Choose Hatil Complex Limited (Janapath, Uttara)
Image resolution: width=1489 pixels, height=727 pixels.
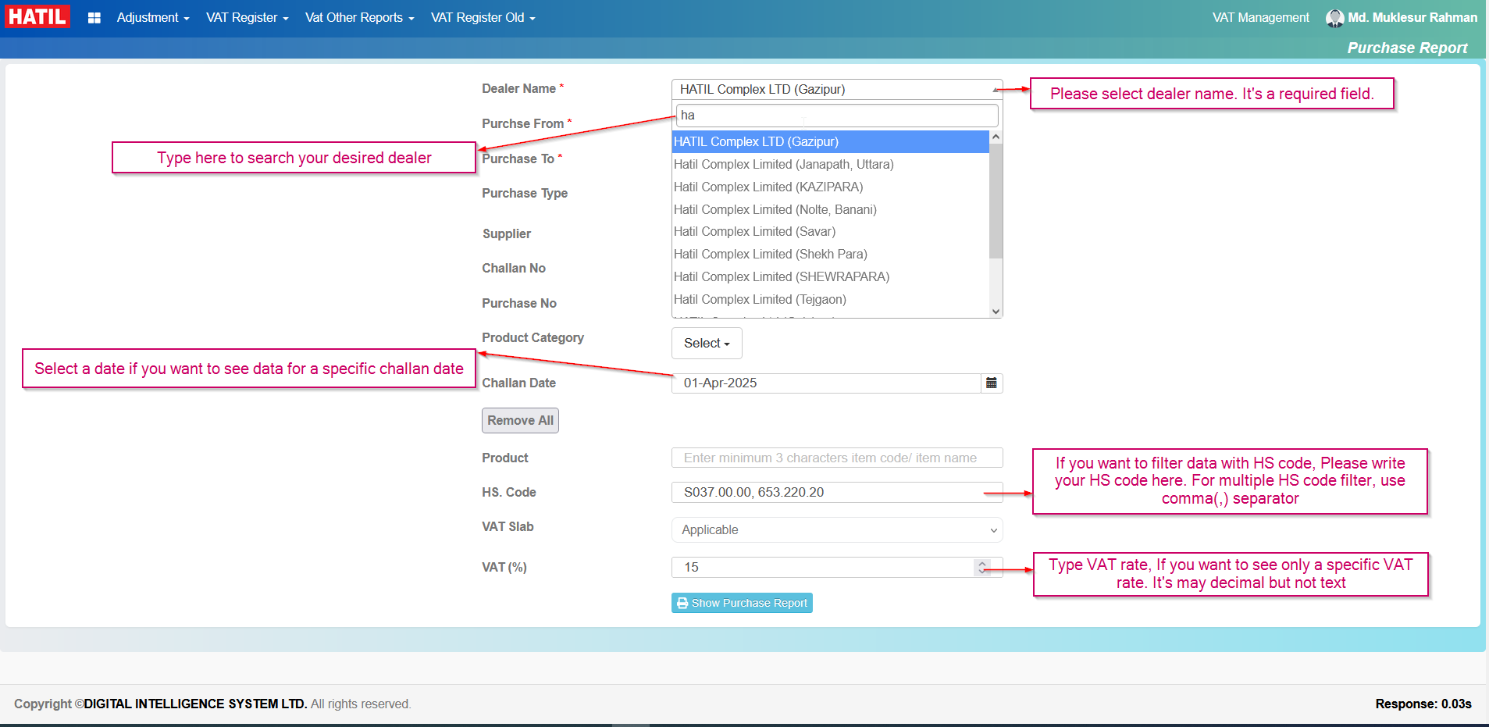click(830, 165)
